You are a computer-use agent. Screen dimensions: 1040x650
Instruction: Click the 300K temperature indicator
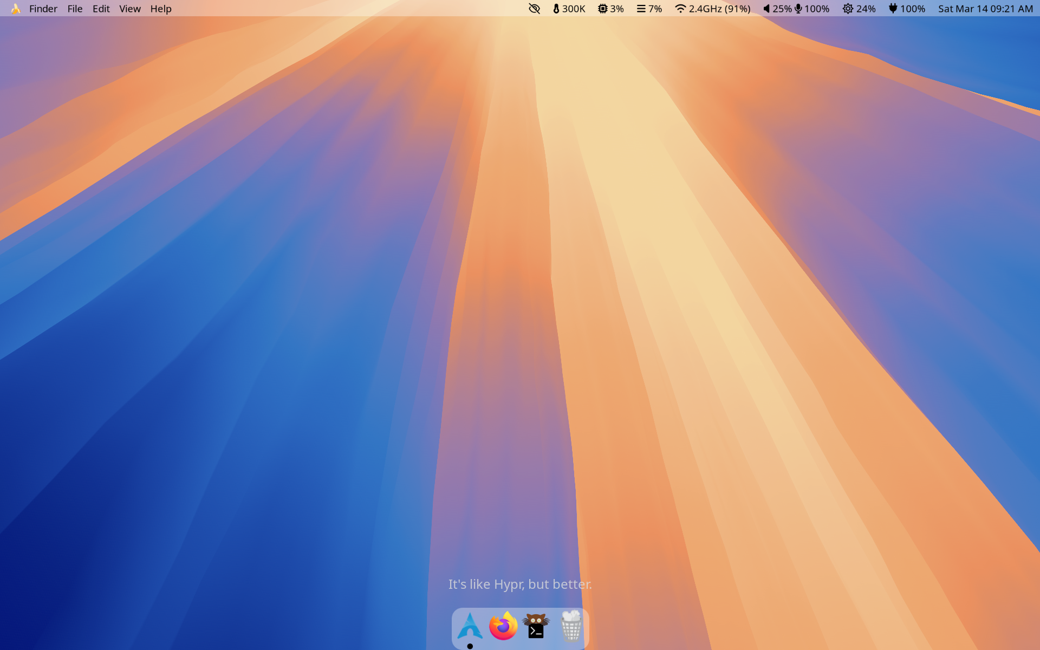coord(569,9)
